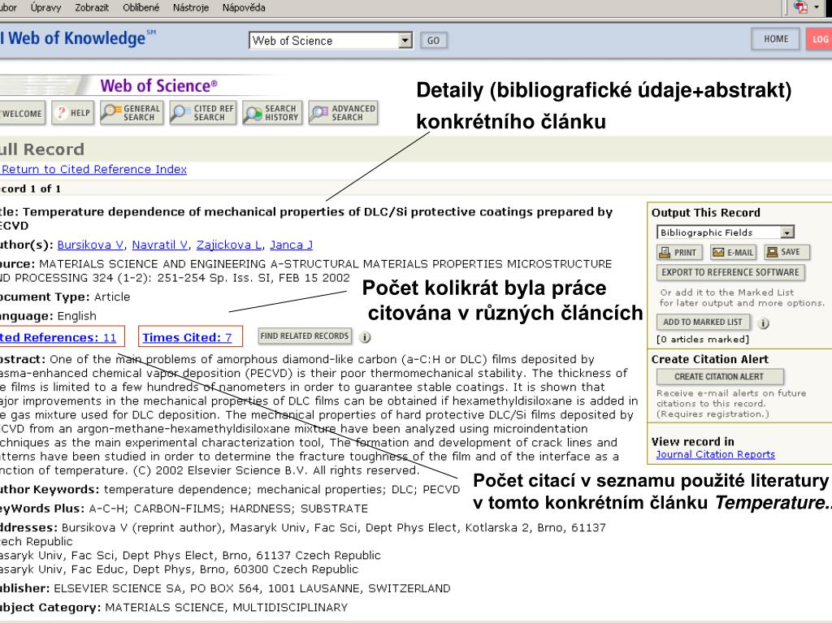The image size is (832, 624).
Task: Click the PRINT button
Action: pyautogui.click(x=679, y=253)
